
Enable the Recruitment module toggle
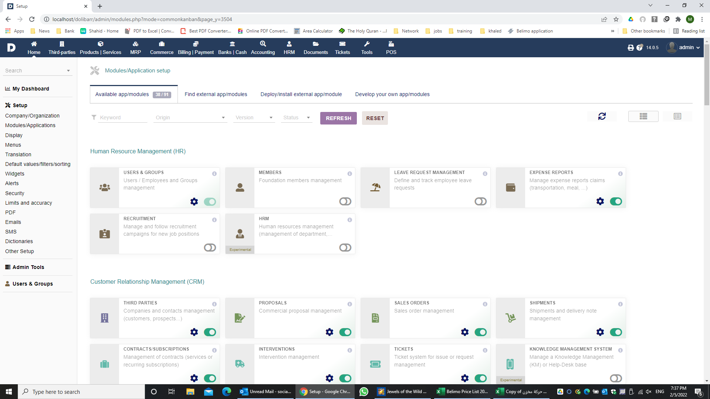coord(210,248)
